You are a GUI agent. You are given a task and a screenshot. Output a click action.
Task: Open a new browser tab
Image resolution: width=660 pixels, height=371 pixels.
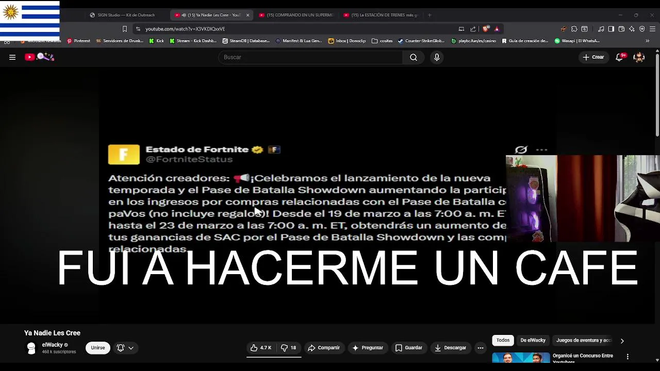pyautogui.click(x=429, y=15)
